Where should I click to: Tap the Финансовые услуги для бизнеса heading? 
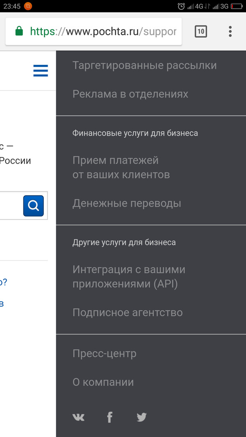tap(135, 133)
